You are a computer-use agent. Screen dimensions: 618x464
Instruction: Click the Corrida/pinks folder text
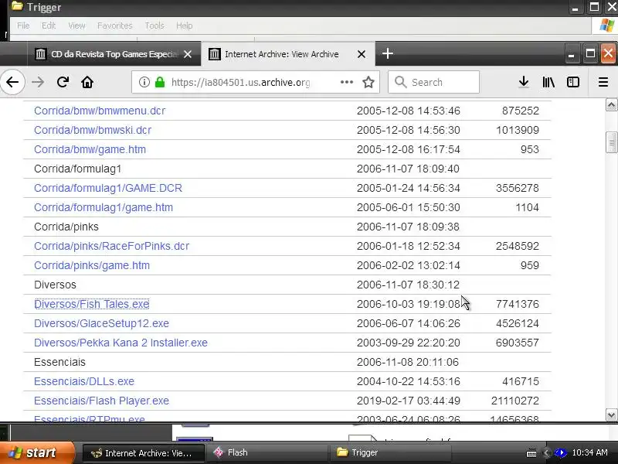tap(66, 227)
